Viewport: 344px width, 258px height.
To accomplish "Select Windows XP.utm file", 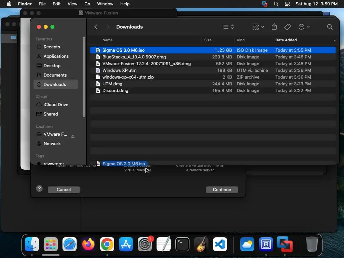I will tap(213, 71).
